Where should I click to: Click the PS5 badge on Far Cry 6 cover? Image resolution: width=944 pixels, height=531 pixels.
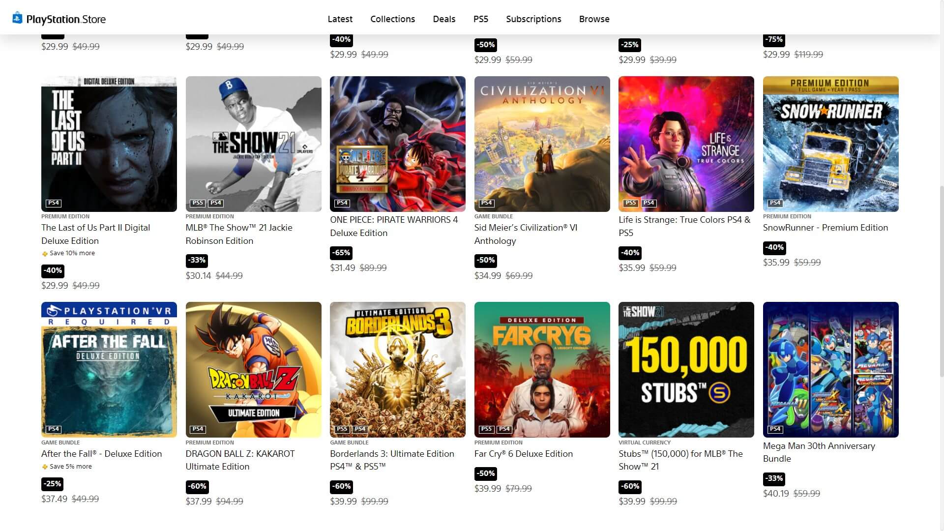(x=486, y=429)
